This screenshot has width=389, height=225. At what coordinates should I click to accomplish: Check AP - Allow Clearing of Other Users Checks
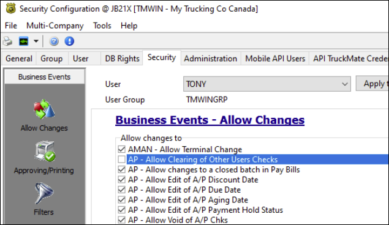[121, 160]
